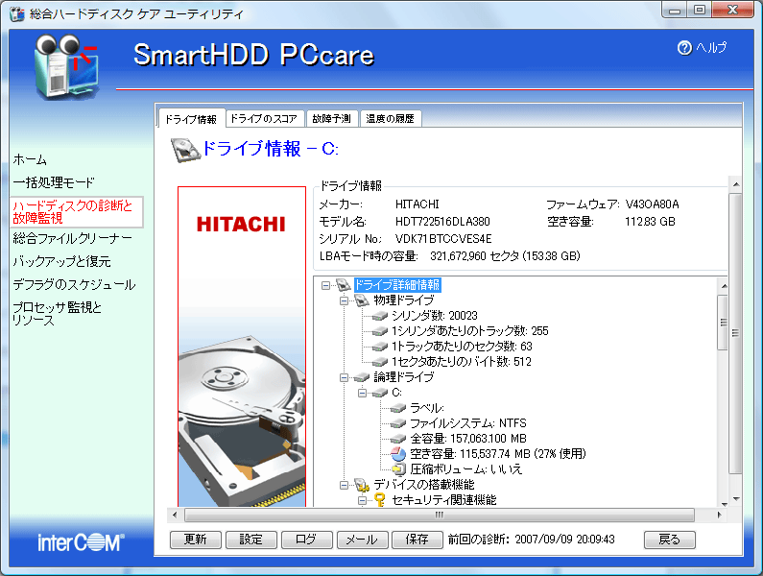Click the 前回の診断 date 2007/09/09 20:09:43
The height and width of the screenshot is (576, 763).
tap(564, 540)
